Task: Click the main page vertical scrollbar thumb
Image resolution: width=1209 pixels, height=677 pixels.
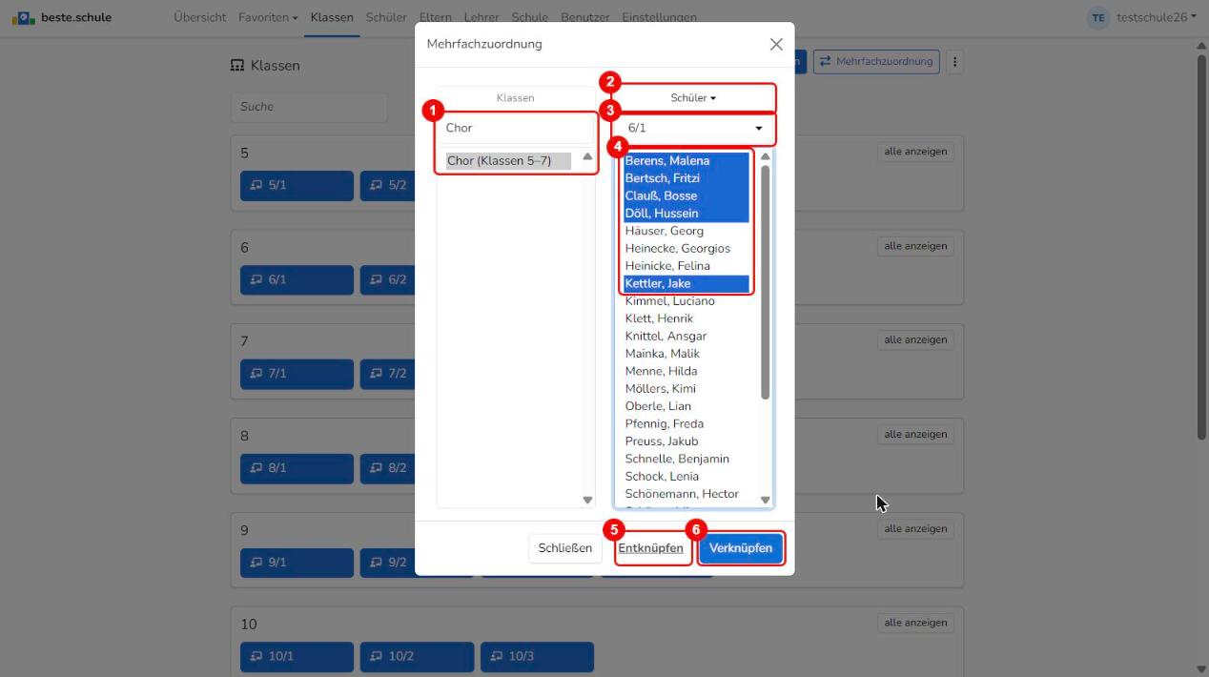Action: click(1201, 246)
